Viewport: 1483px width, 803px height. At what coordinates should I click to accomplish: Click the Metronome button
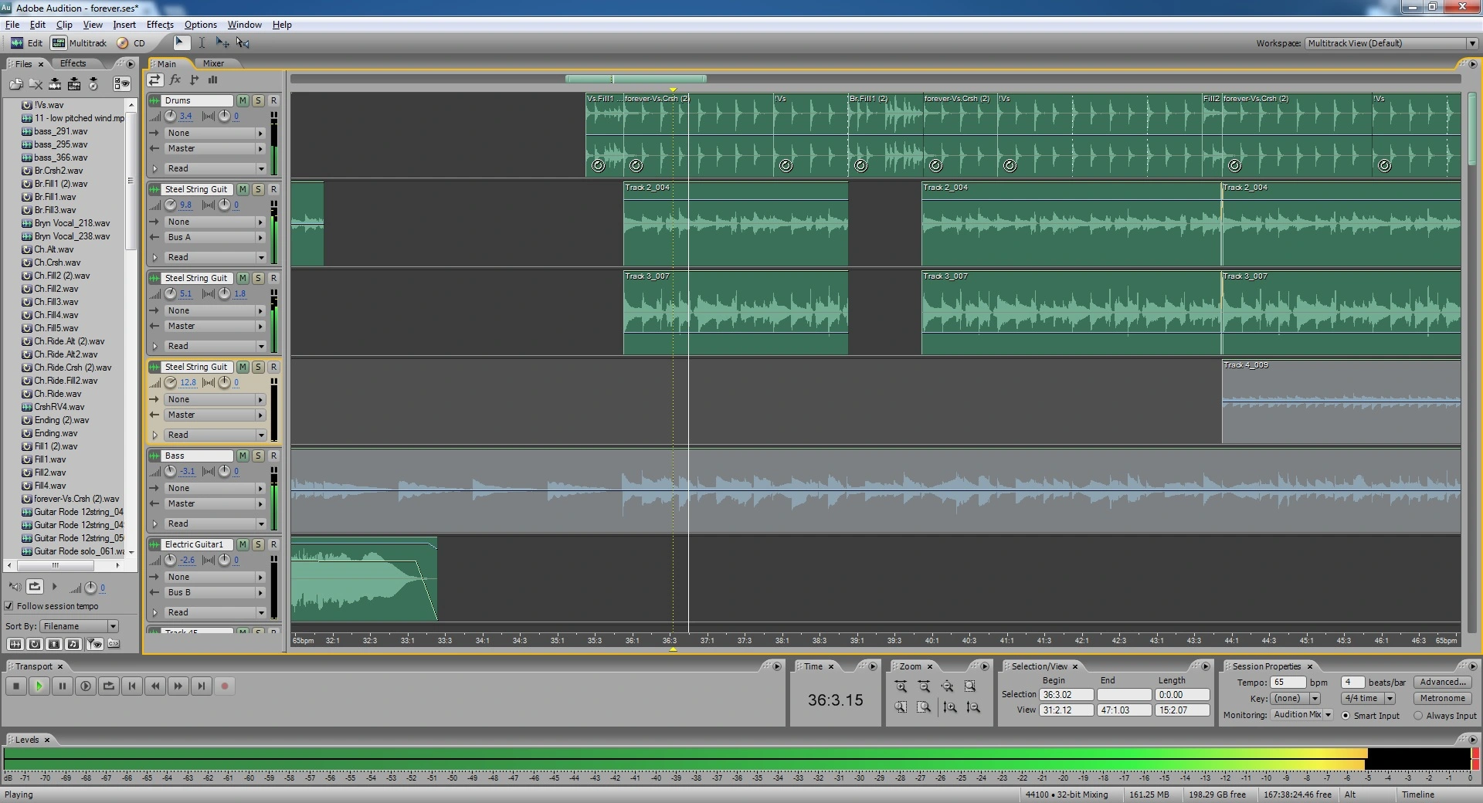[x=1441, y=698]
